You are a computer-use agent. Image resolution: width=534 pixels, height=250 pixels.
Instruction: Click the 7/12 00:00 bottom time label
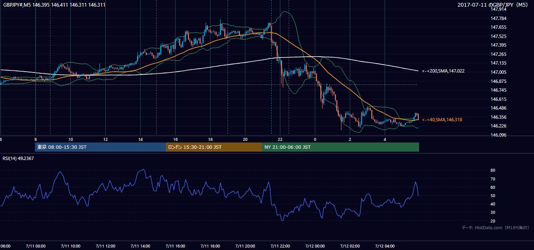pyautogui.click(x=315, y=246)
